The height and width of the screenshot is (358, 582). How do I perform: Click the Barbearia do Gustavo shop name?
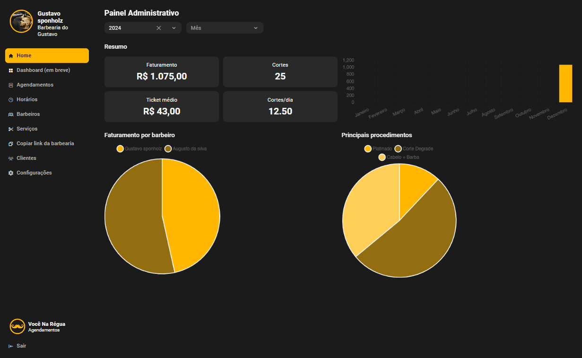pos(53,31)
